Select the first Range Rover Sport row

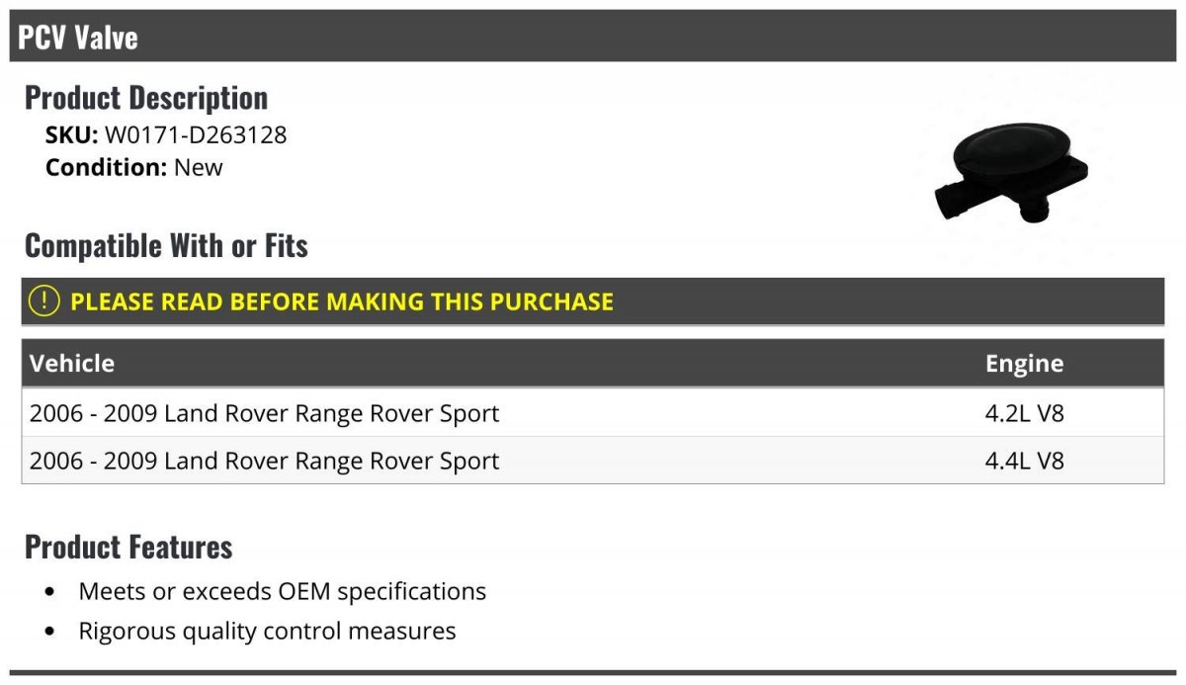point(593,412)
